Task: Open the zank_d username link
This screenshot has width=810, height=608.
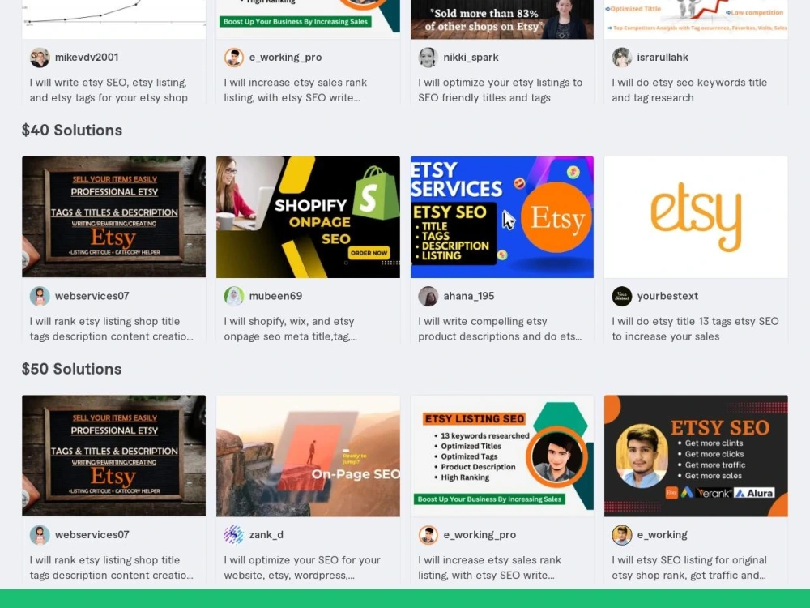Action: [266, 535]
